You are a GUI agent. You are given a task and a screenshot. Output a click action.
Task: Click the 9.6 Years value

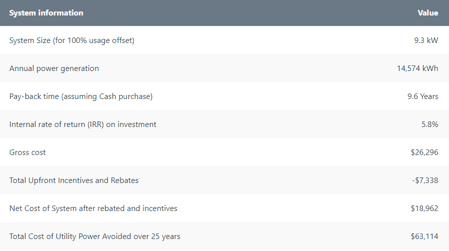(422, 96)
